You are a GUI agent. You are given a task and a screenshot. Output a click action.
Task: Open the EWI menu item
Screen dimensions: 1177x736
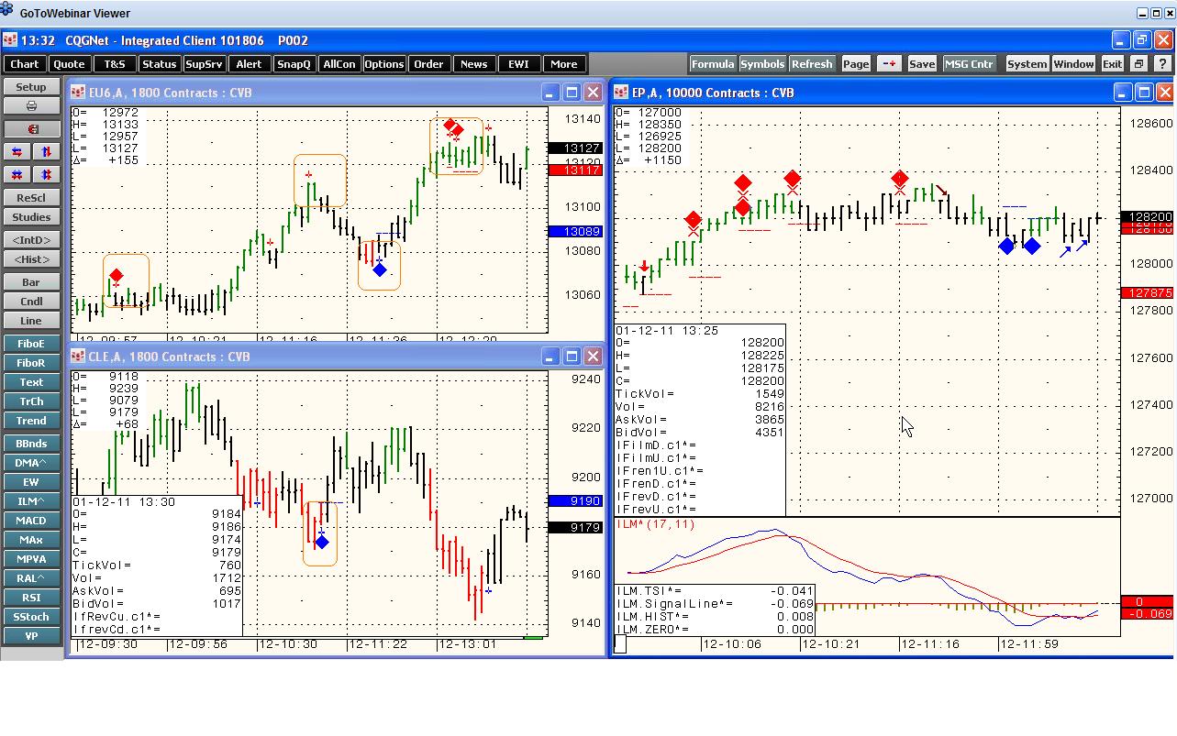tap(518, 64)
